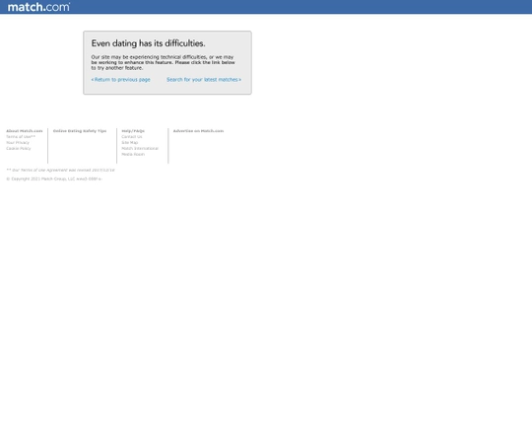Open the Contact Us link
The height and width of the screenshot is (426, 532).
(x=132, y=136)
